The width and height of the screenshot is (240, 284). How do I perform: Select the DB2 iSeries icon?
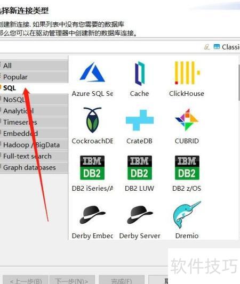[x=92, y=167]
